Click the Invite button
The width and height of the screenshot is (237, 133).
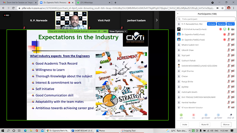point(184,124)
